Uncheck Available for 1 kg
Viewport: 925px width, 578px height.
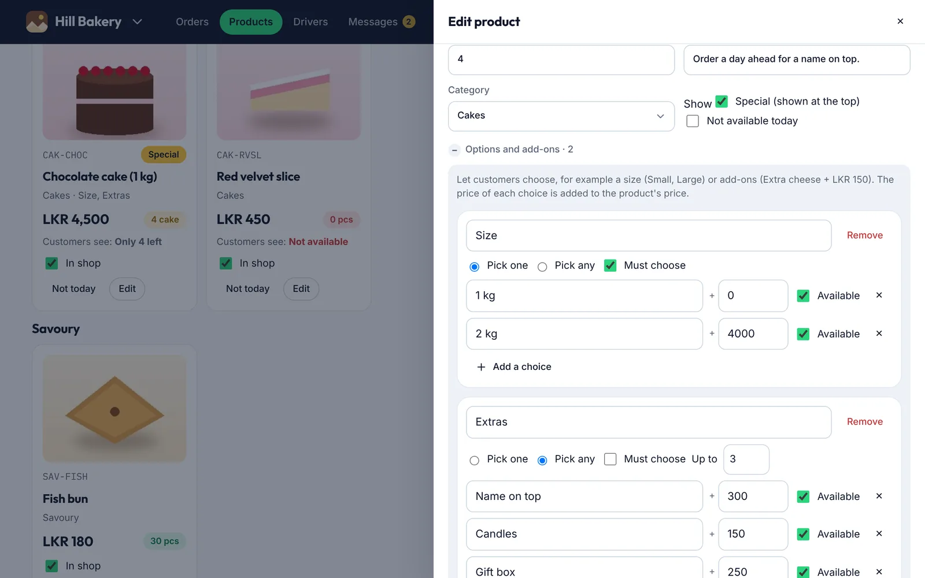803,296
